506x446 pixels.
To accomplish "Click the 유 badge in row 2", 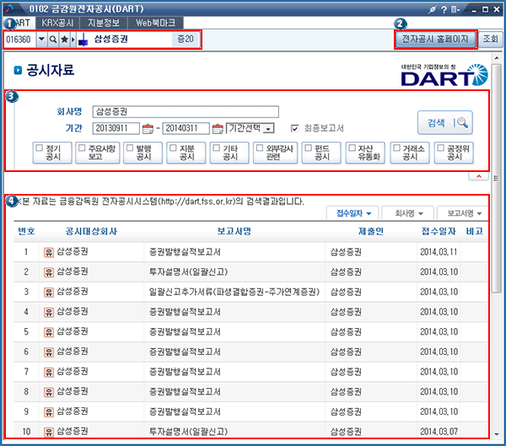I will (49, 272).
